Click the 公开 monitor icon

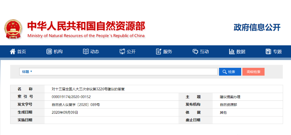[x=122, y=51]
